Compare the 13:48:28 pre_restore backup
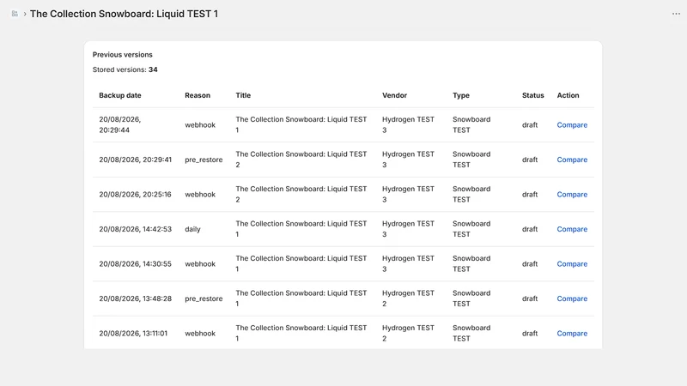 [572, 299]
